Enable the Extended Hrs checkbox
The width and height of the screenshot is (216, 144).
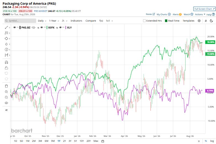(144, 21)
